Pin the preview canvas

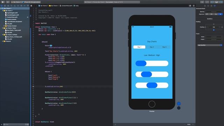pos(115,125)
